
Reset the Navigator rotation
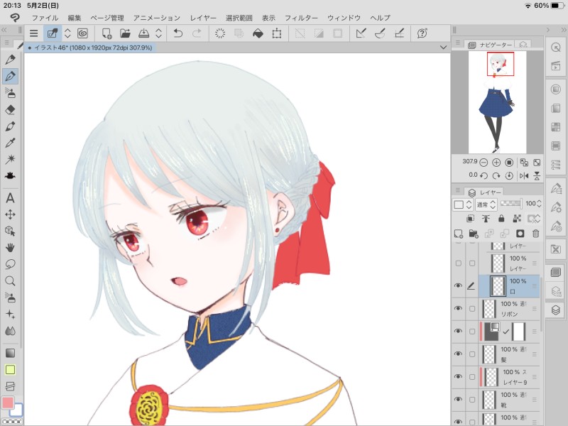(x=509, y=175)
